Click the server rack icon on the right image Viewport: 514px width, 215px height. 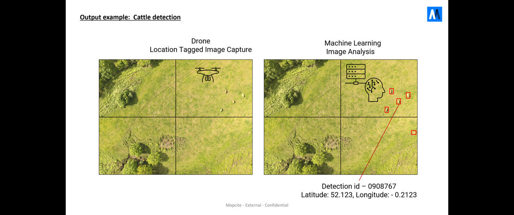pos(356,74)
